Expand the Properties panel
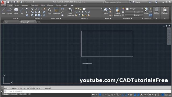This screenshot has width=172, height=97. pyautogui.click(x=127, y=19)
